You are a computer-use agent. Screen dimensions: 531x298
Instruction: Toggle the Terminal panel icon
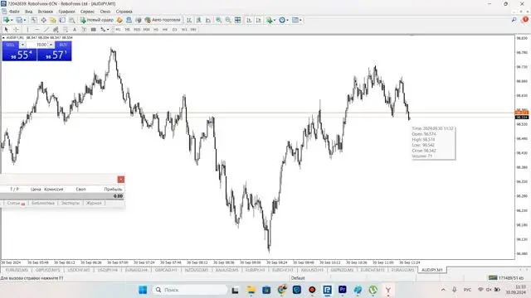[x=62, y=20]
